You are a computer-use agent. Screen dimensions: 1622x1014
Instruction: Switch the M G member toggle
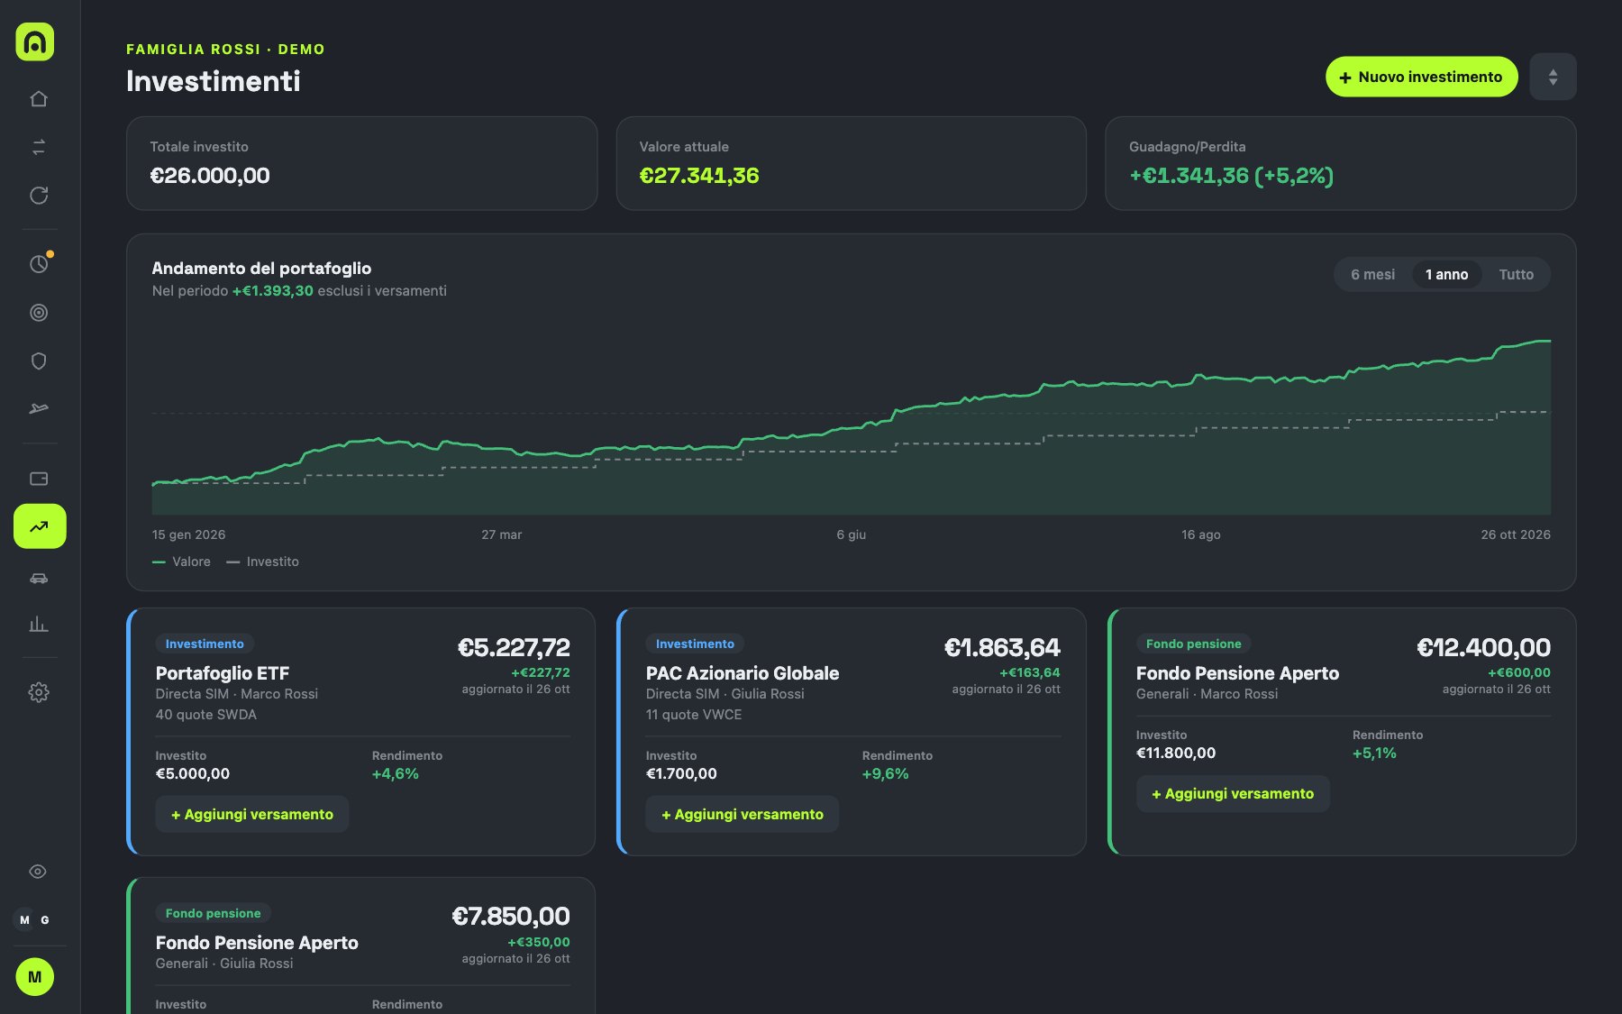[35, 920]
